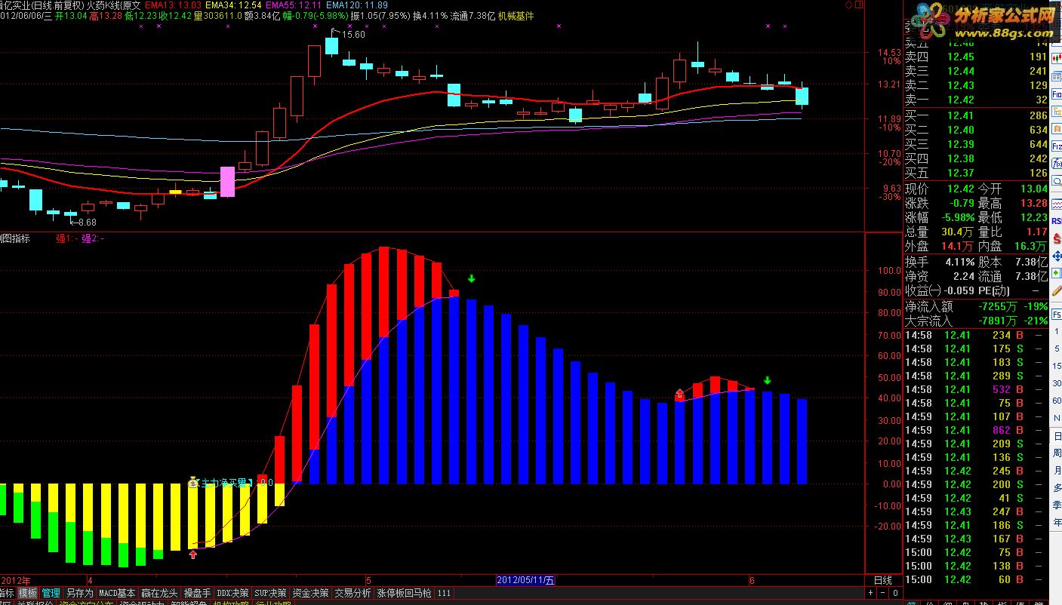
Task: Click the 14:58 trade with volume 532
Action: [x=976, y=389]
